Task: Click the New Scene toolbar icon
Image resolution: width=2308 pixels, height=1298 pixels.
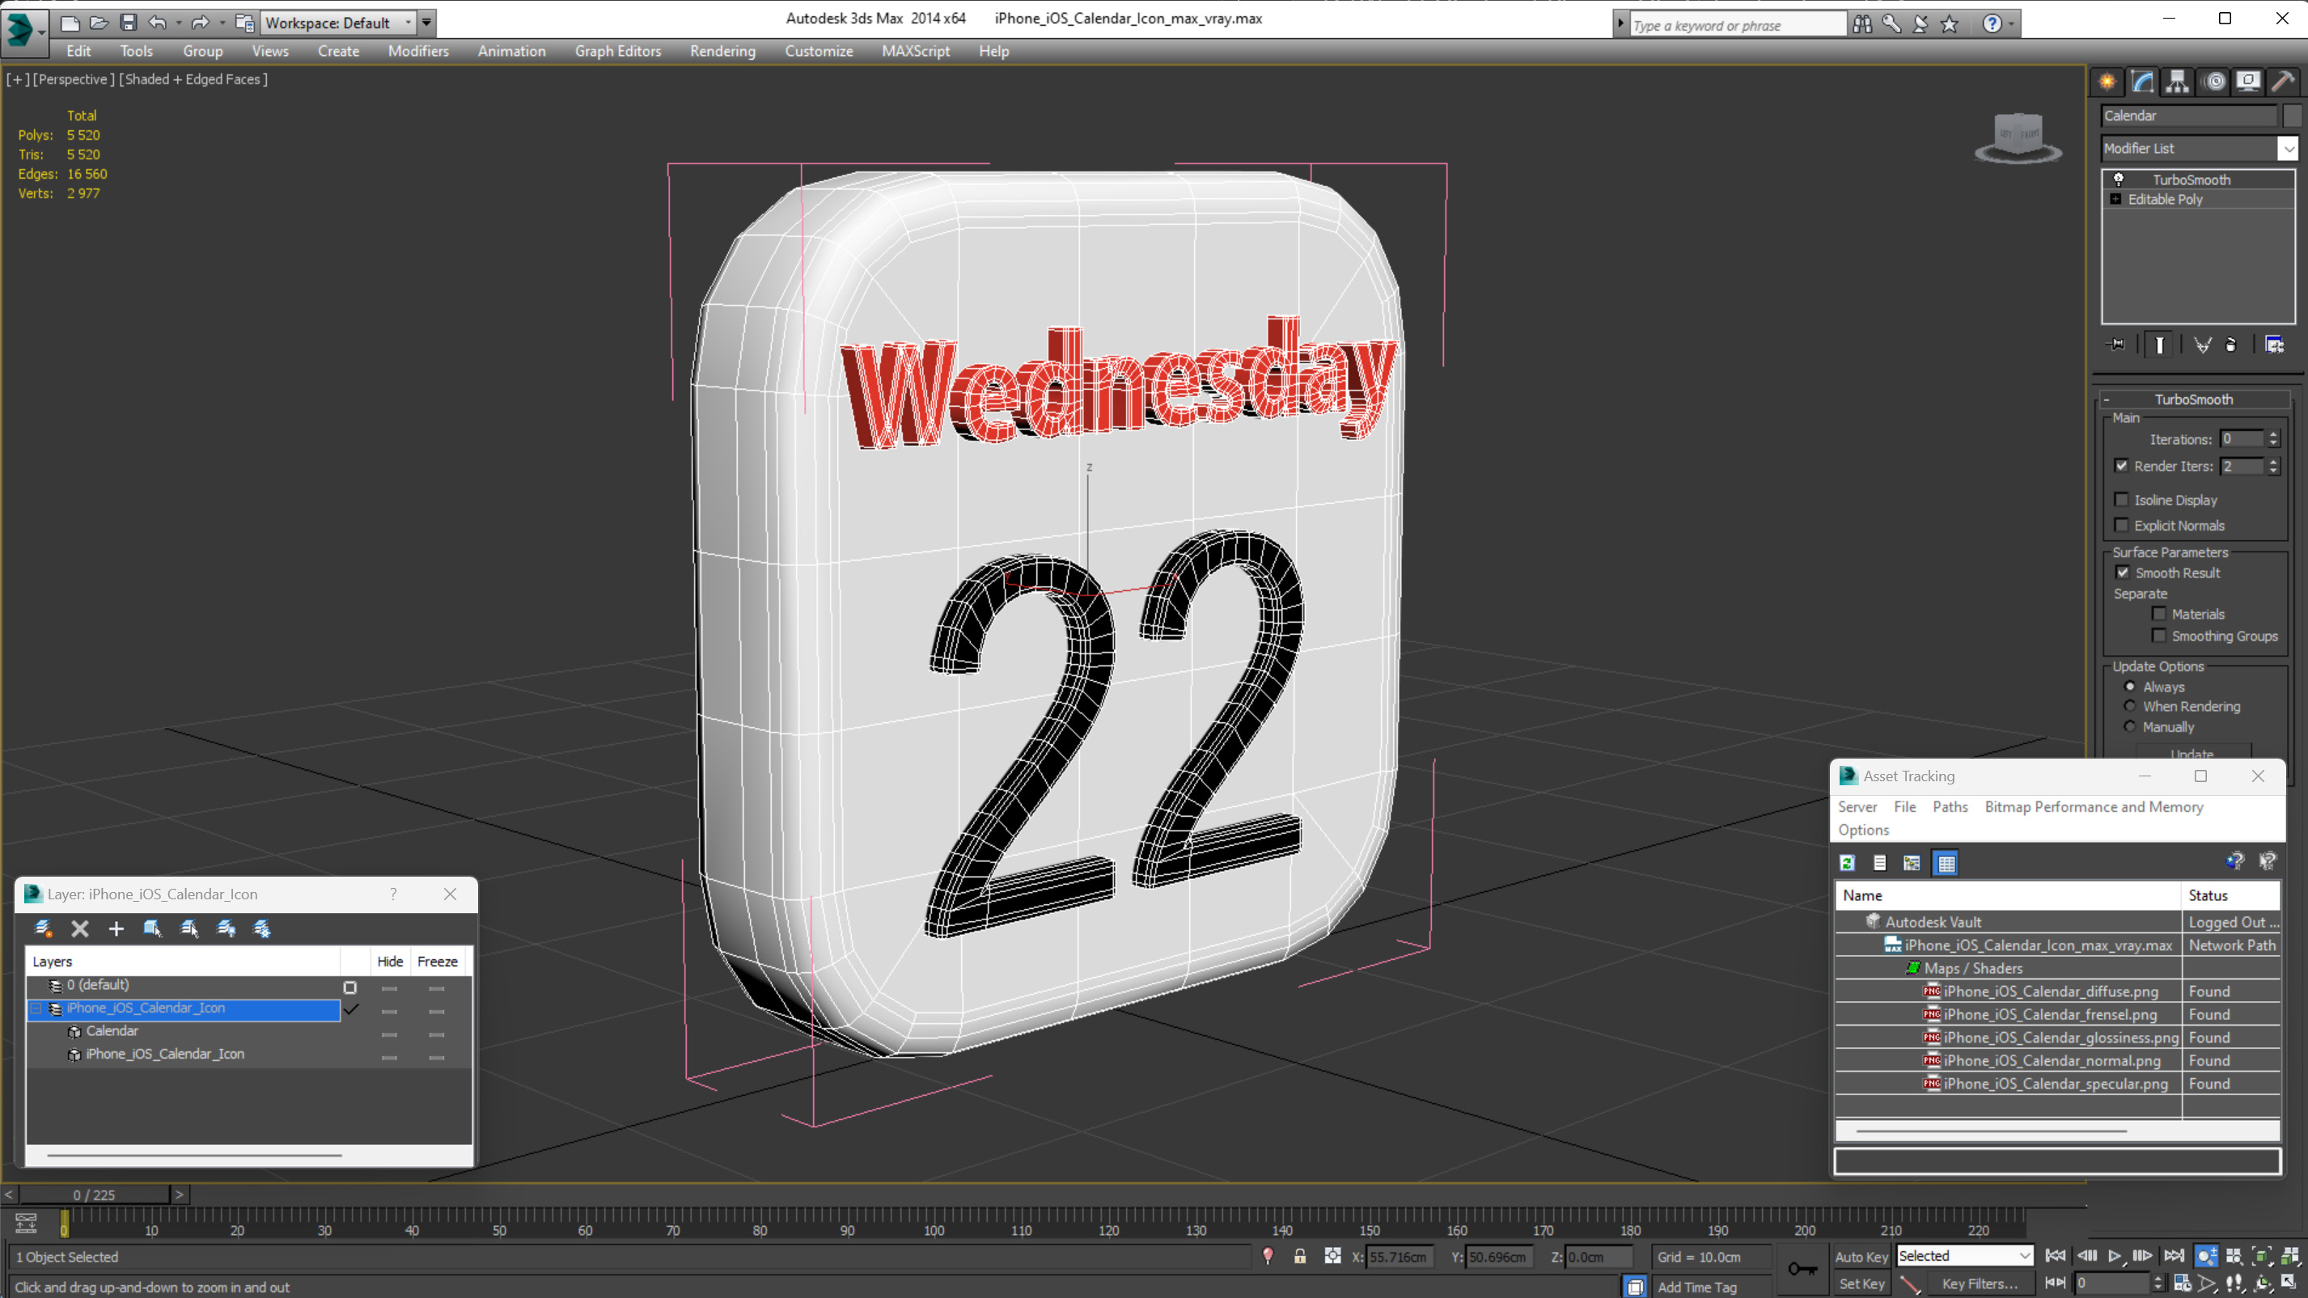Action: coord(70,23)
